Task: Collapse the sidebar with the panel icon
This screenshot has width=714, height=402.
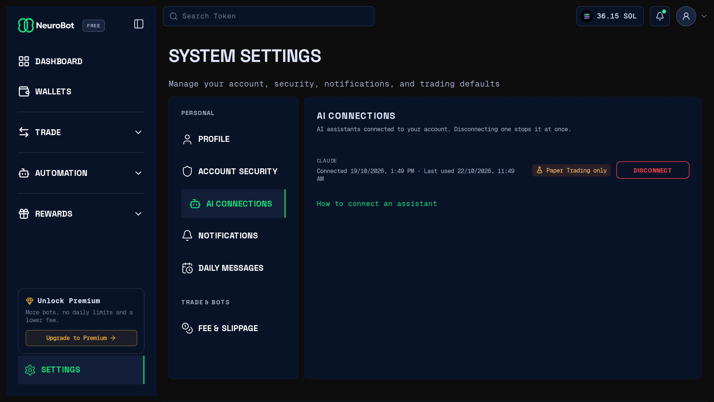Action: point(139,24)
